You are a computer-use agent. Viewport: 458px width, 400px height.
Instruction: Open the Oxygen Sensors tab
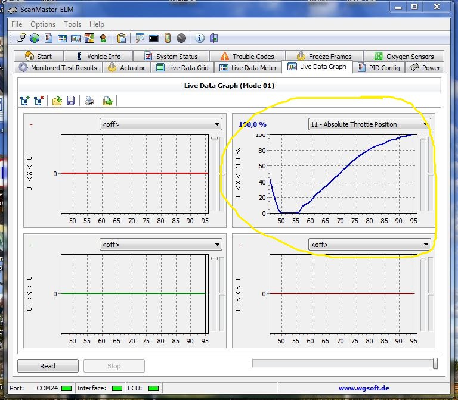[404, 57]
